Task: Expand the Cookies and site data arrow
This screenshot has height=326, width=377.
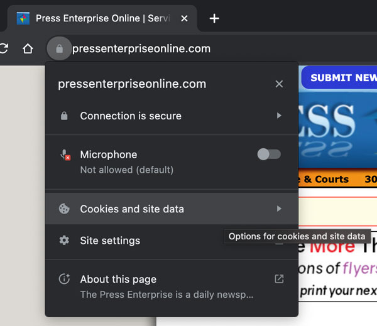Action: tap(279, 209)
